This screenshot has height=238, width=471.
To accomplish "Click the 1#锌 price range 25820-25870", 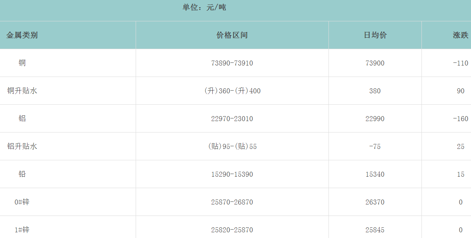I will (x=232, y=230).
